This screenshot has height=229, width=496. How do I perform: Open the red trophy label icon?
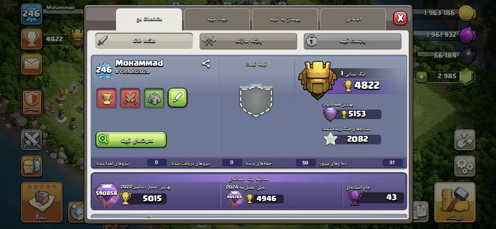click(106, 98)
